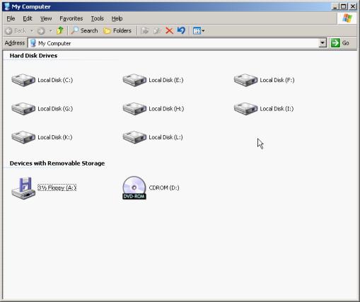Click the Search toolbar button
Image resolution: width=360 pixels, height=302 pixels.
[84, 30]
